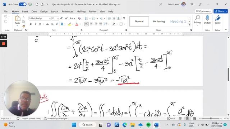The width and height of the screenshot is (230, 129).
Task: Open the Font dialog launcher
Action: coord(82,30)
